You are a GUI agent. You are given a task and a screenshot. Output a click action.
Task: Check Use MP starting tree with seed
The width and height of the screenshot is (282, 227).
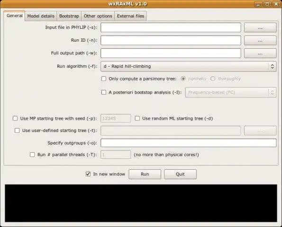15,118
